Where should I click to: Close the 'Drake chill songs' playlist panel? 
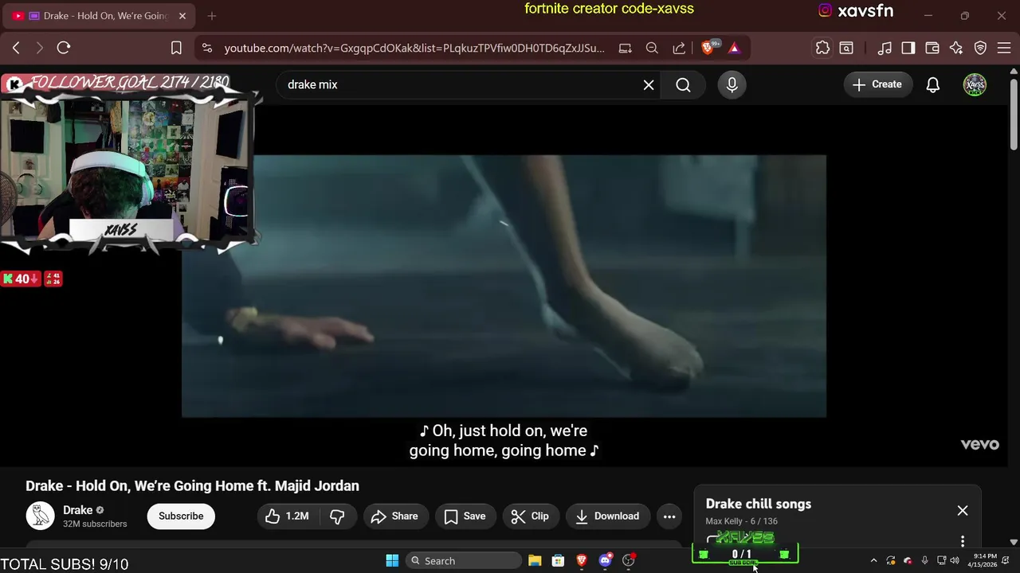(x=963, y=511)
